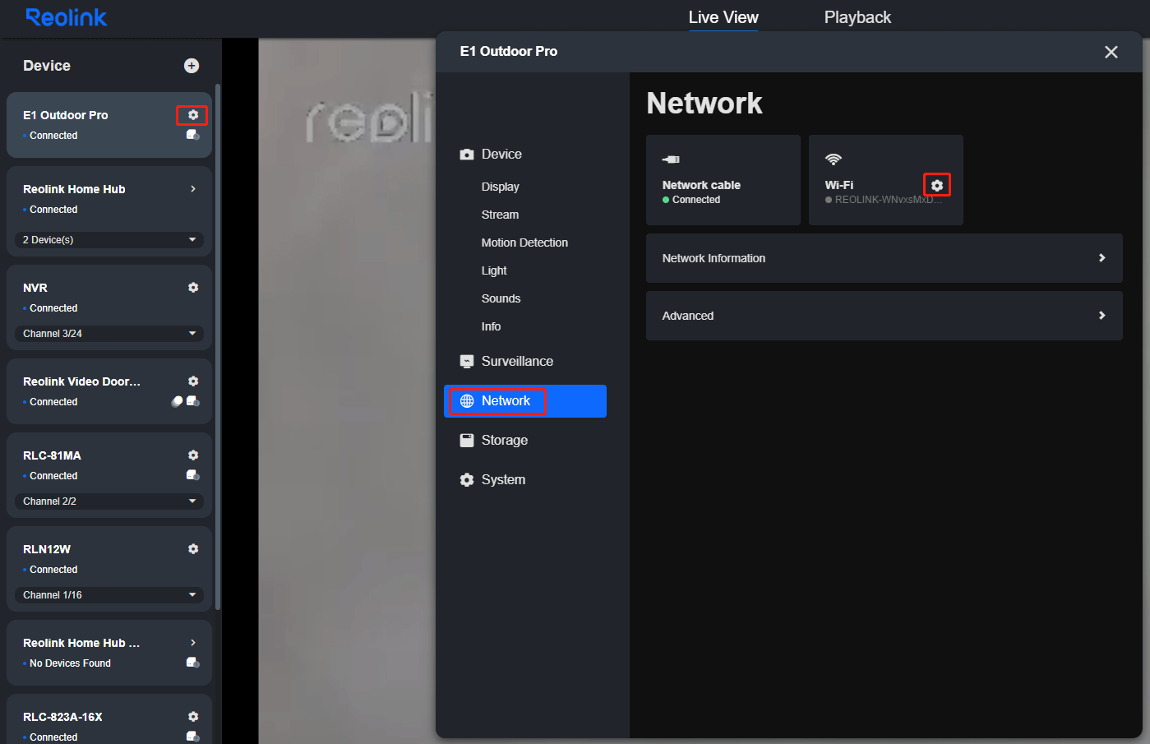Expand the Advanced network section
The height and width of the screenshot is (744, 1150).
884,316
